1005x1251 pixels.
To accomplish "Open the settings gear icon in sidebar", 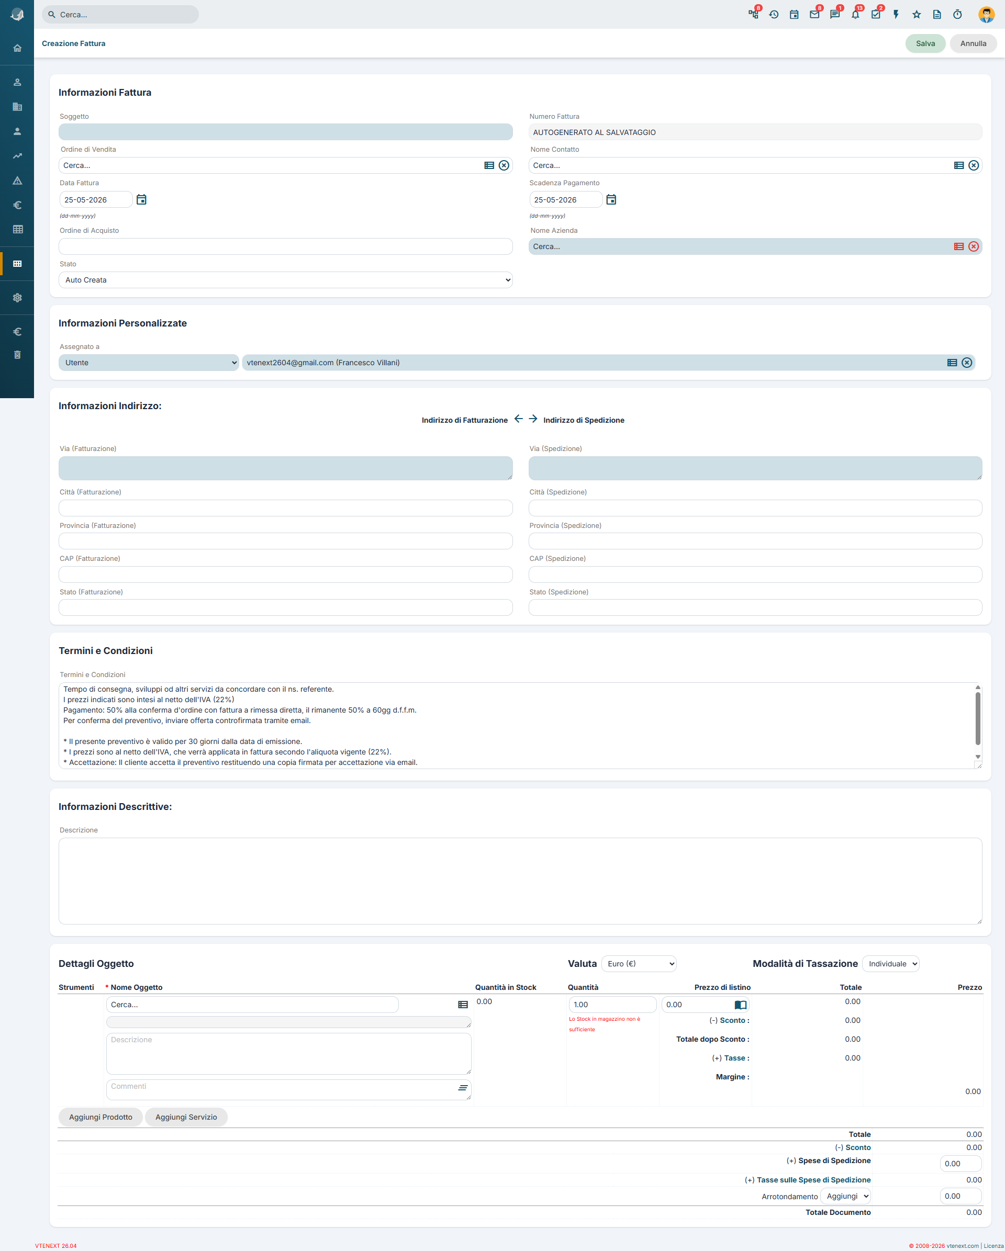I will pyautogui.click(x=17, y=298).
